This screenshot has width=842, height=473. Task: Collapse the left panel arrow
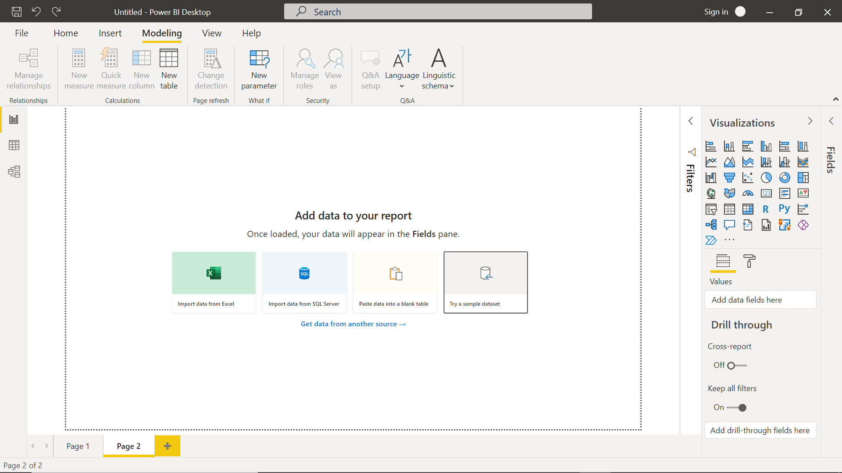tap(691, 121)
